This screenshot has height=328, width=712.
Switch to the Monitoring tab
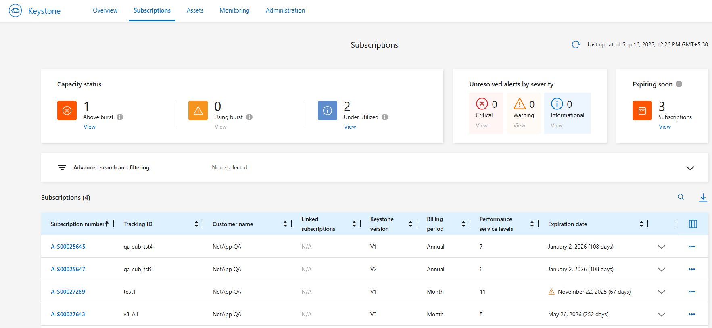click(234, 10)
